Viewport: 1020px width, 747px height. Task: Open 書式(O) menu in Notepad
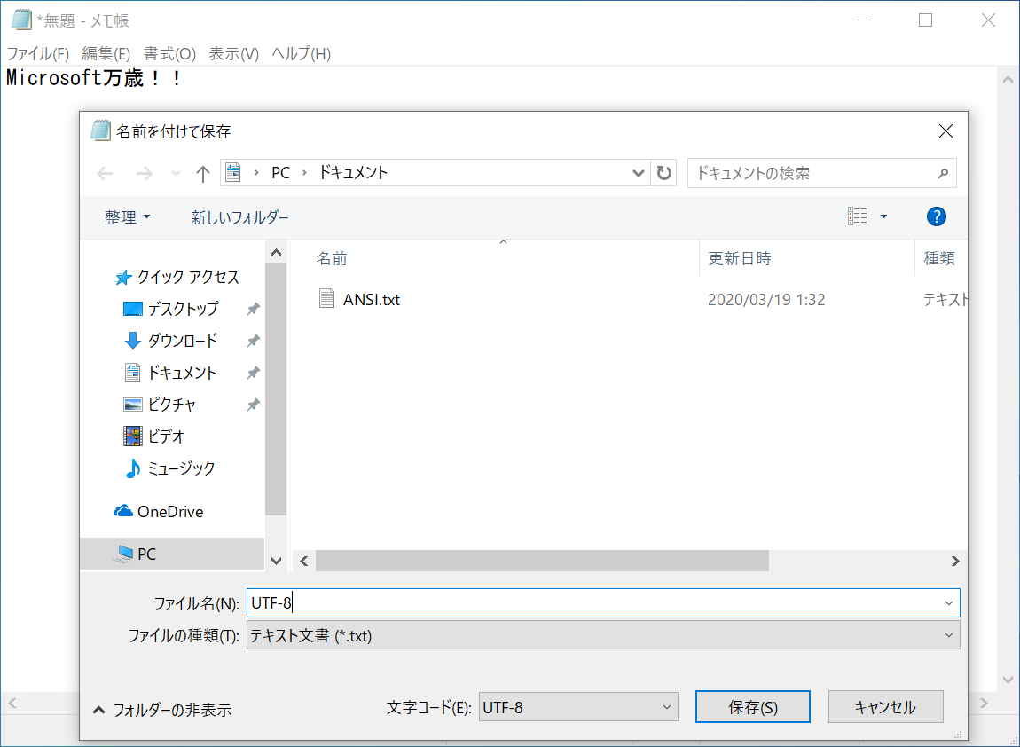coord(169,54)
